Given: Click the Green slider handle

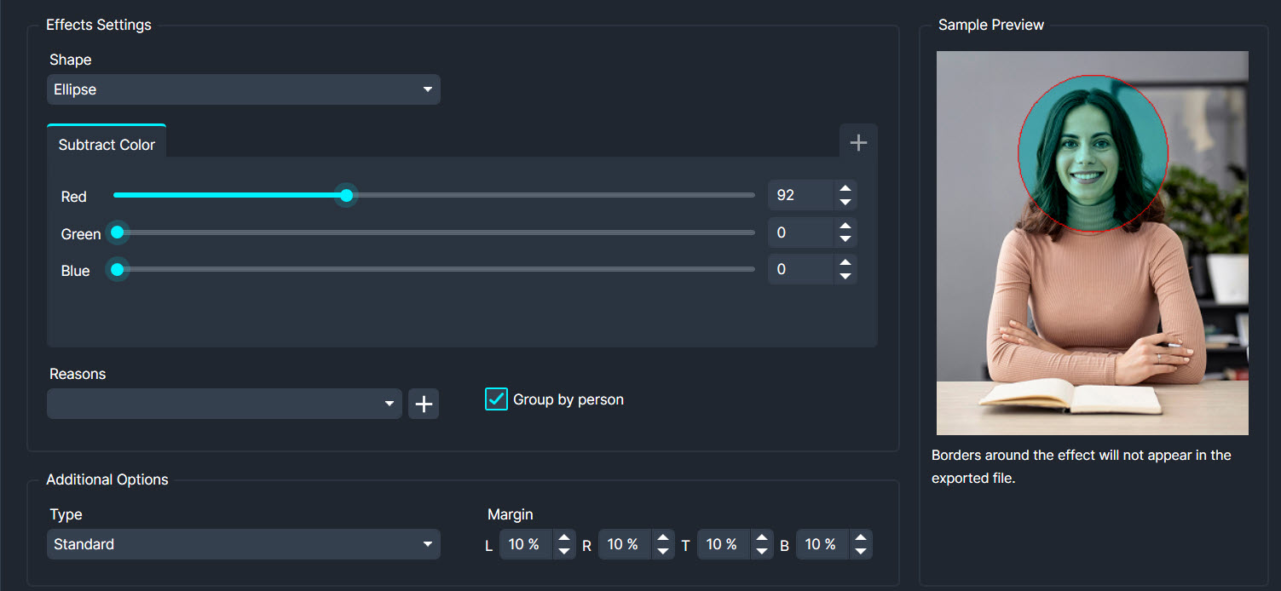Looking at the screenshot, I should pos(117,232).
